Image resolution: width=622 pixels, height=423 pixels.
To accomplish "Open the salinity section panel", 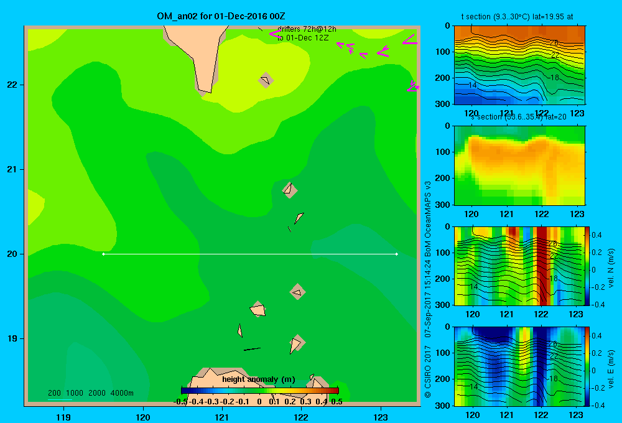I will coord(519,165).
